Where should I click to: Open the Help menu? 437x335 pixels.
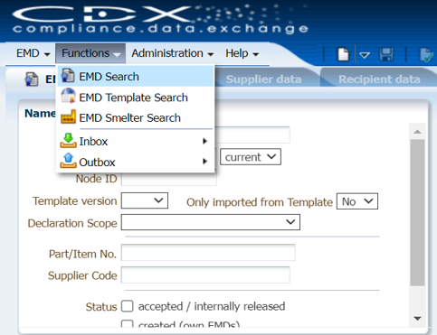pyautogui.click(x=242, y=53)
